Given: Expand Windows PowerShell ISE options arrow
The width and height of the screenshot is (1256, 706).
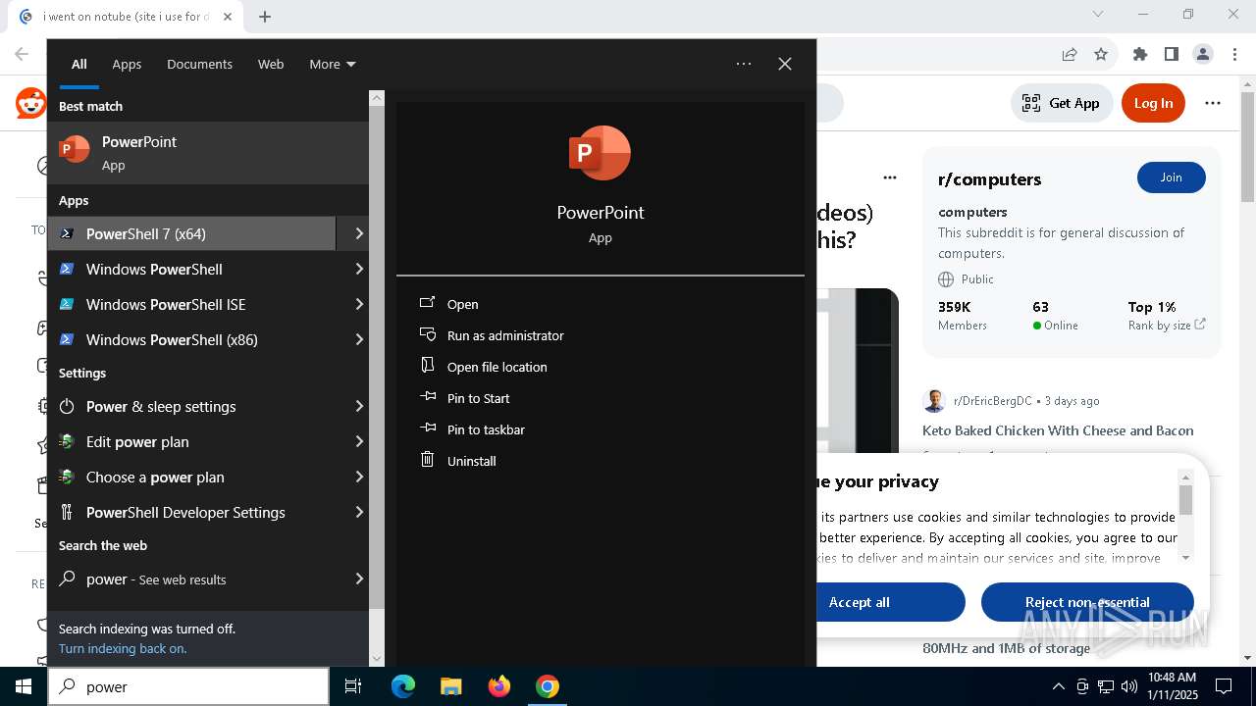Looking at the screenshot, I should (359, 304).
